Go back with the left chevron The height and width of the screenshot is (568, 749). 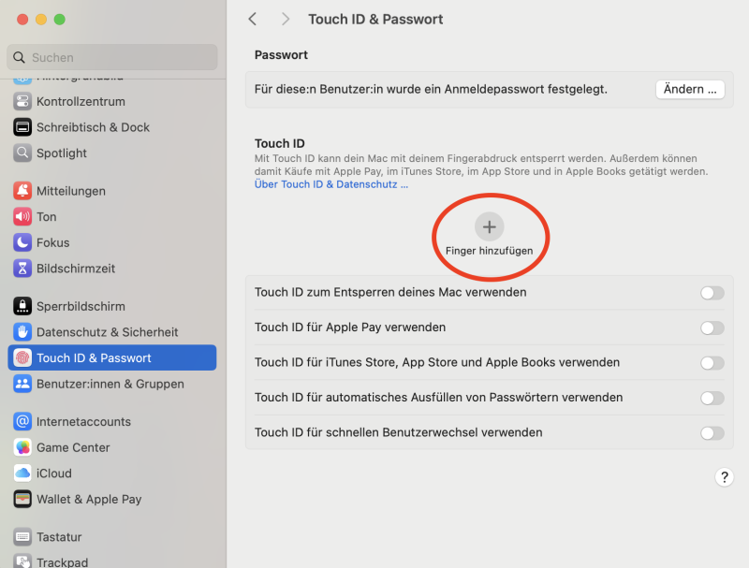pyautogui.click(x=253, y=20)
